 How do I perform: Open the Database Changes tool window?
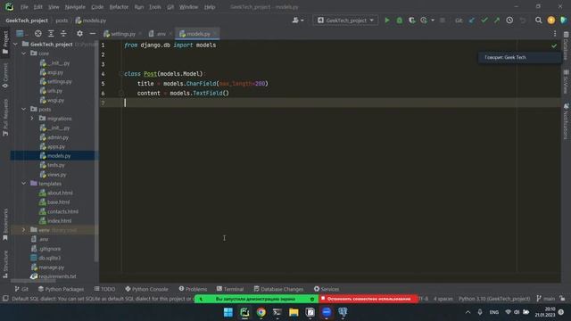coord(278,289)
